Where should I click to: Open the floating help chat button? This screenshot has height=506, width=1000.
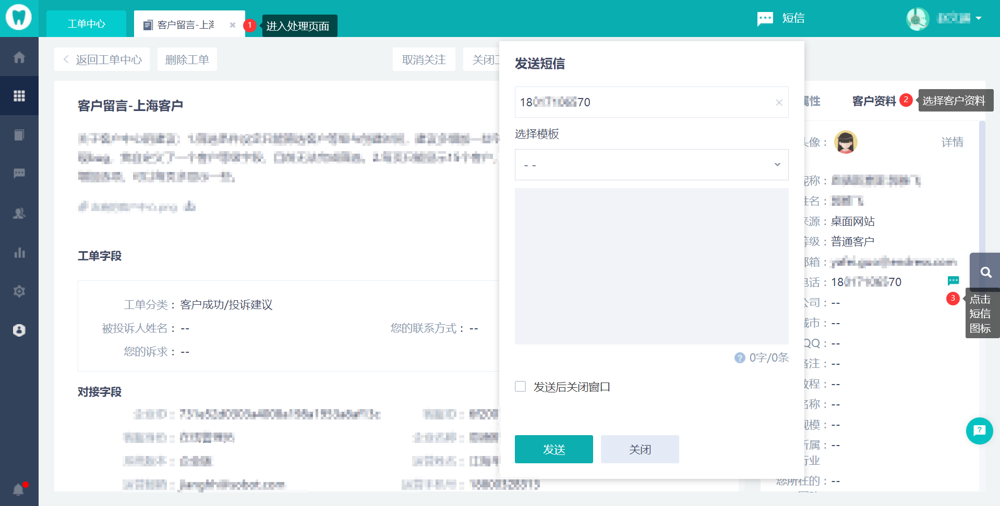(979, 430)
